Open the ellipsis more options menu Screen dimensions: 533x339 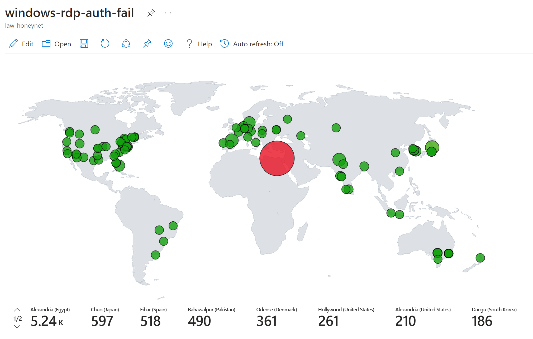pos(168,13)
